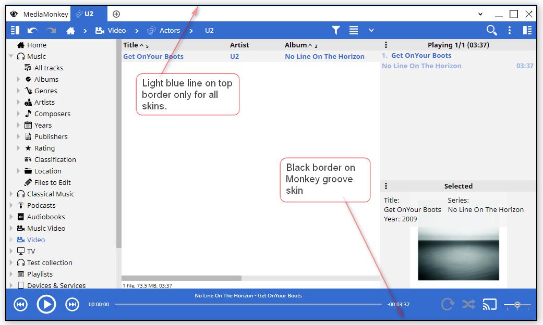Screen dimensions: 543x325
Task: Open the Actors breadcrumb link
Action: pos(169,31)
